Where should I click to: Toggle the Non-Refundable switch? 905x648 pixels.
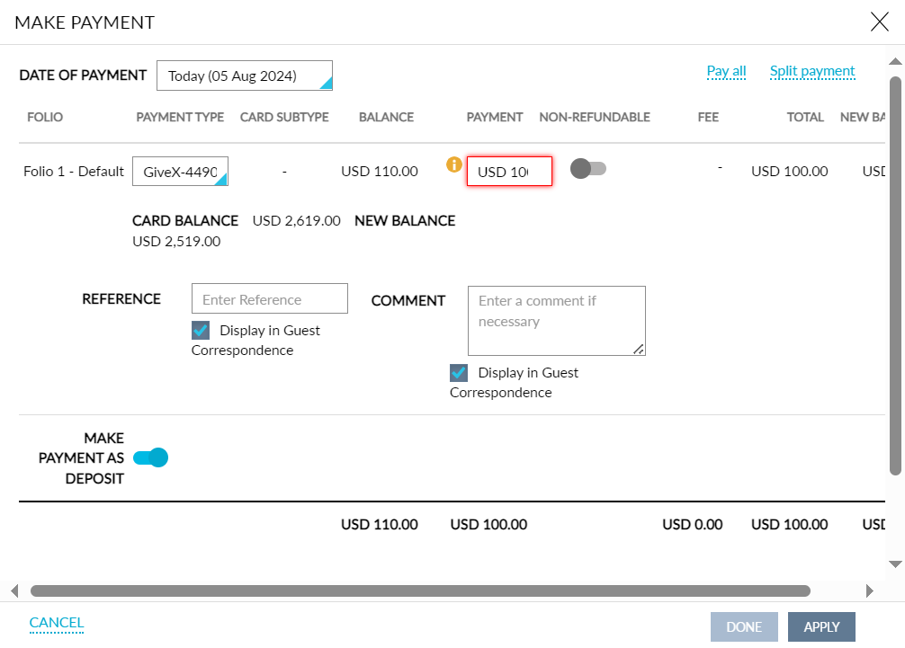589,169
